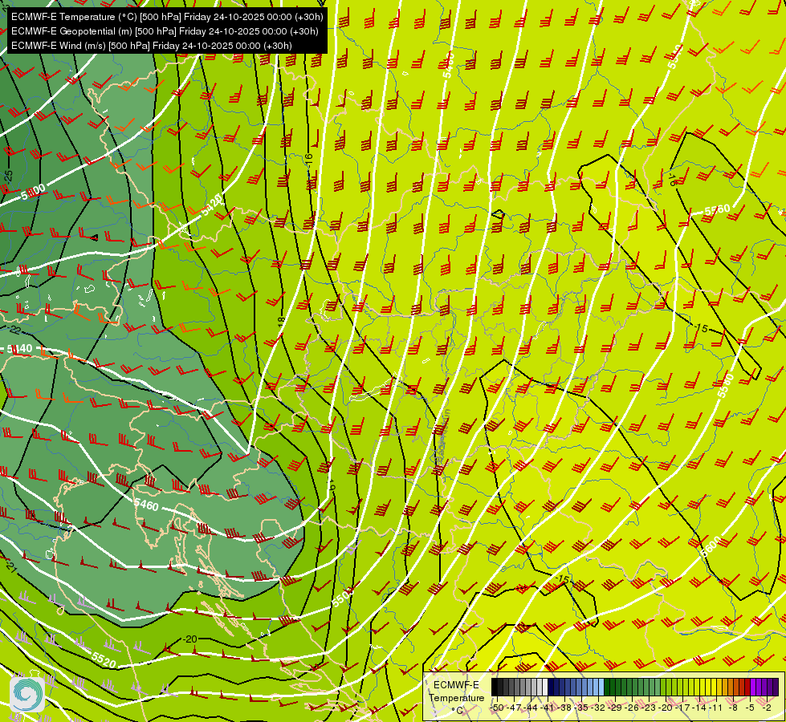
Task: Click the -19 isotherm label on map
Action: [332, 485]
